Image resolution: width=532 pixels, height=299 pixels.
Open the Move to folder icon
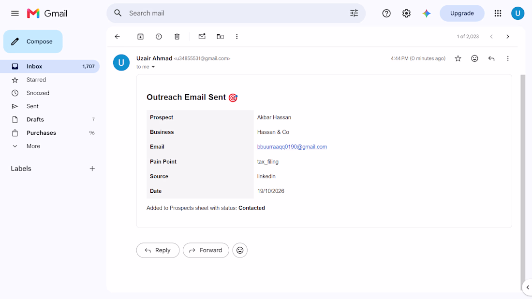click(220, 37)
